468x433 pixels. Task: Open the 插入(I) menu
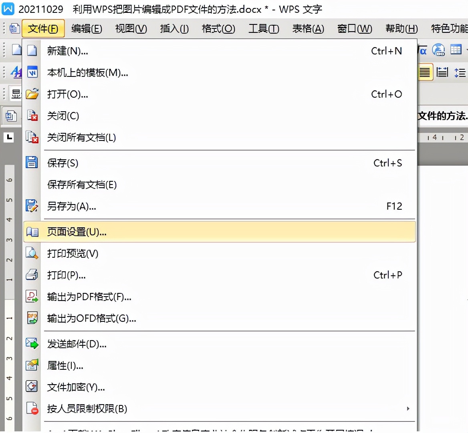tap(174, 28)
